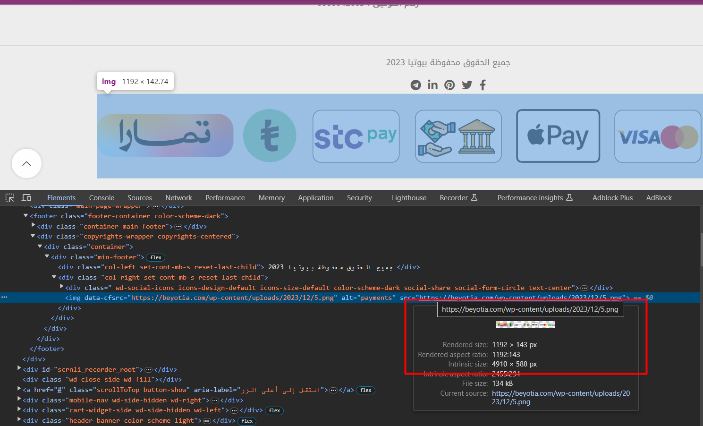Toggle the flex badge on header-banner div
The width and height of the screenshot is (703, 426).
point(247,421)
